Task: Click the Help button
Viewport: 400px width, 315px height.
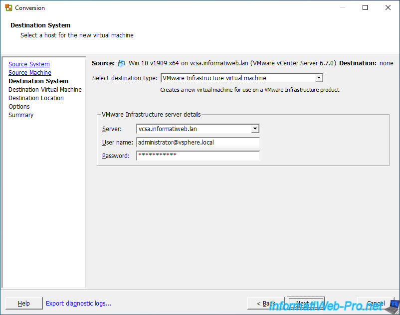Action: point(24,303)
